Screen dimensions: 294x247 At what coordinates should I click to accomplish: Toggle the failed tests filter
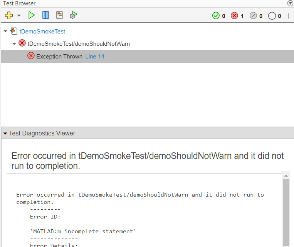234,16
